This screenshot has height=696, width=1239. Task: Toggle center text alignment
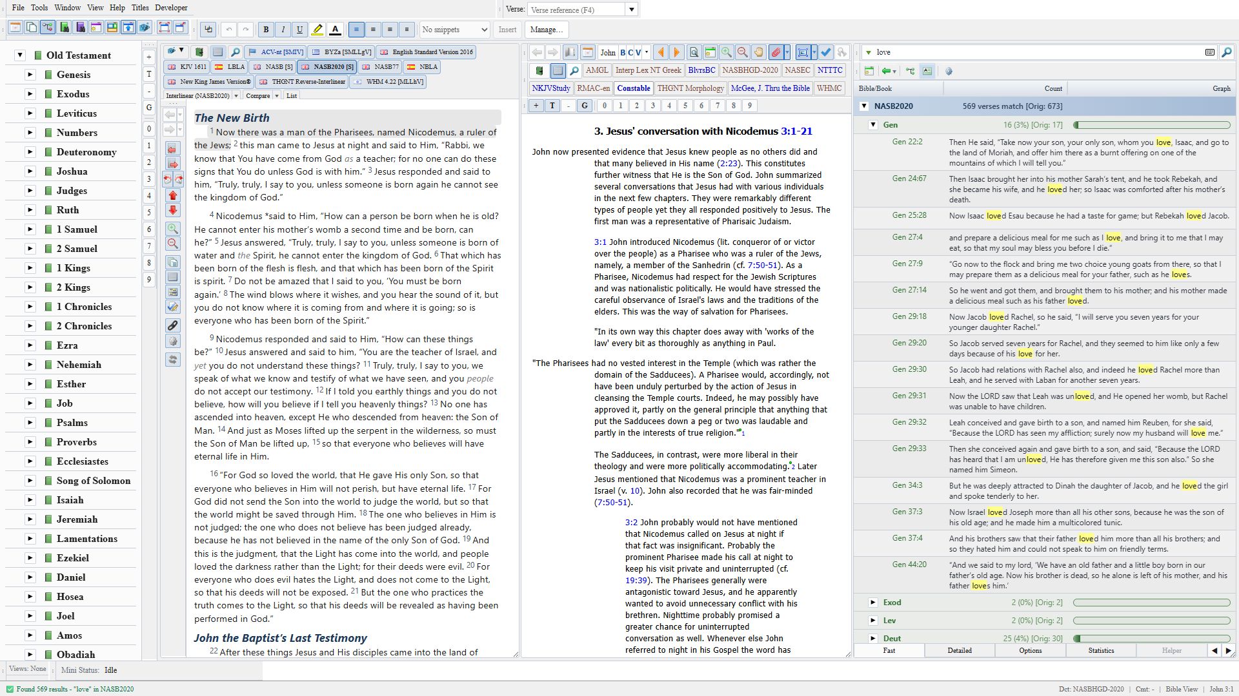click(373, 29)
